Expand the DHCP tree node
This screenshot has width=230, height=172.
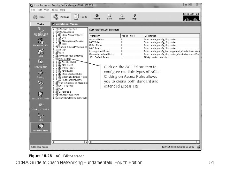(x=54, y=50)
